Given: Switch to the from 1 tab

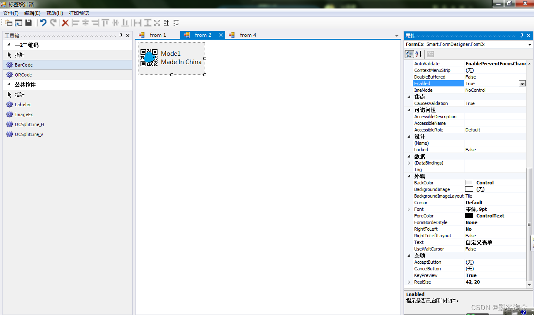Looking at the screenshot, I should (158, 35).
